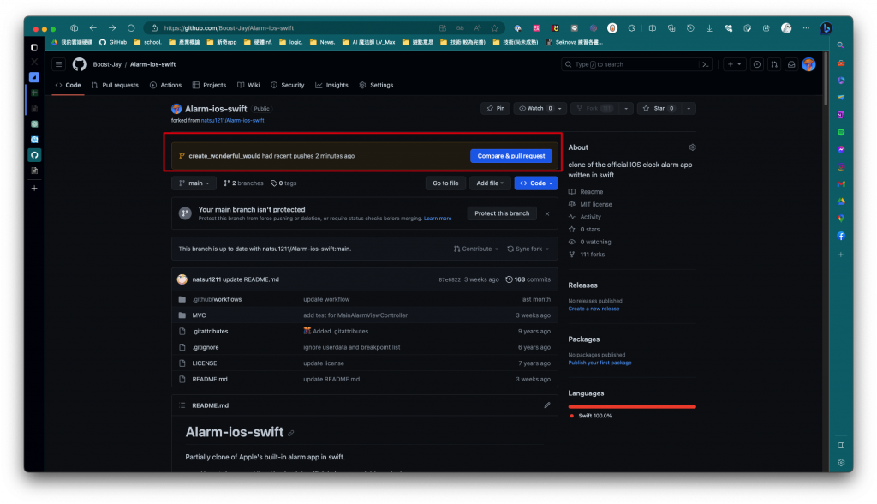
Task: Open the Insights tab
Action: (331, 85)
